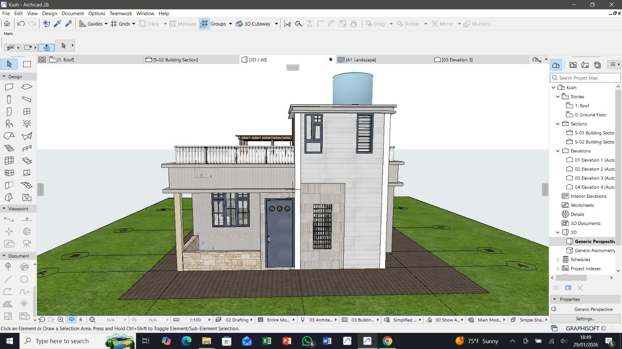Click the Search Project Map field
Screen dimensions: 622x349
(588, 78)
